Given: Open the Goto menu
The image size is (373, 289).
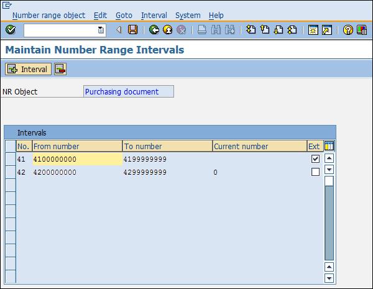Looking at the screenshot, I should point(124,16).
